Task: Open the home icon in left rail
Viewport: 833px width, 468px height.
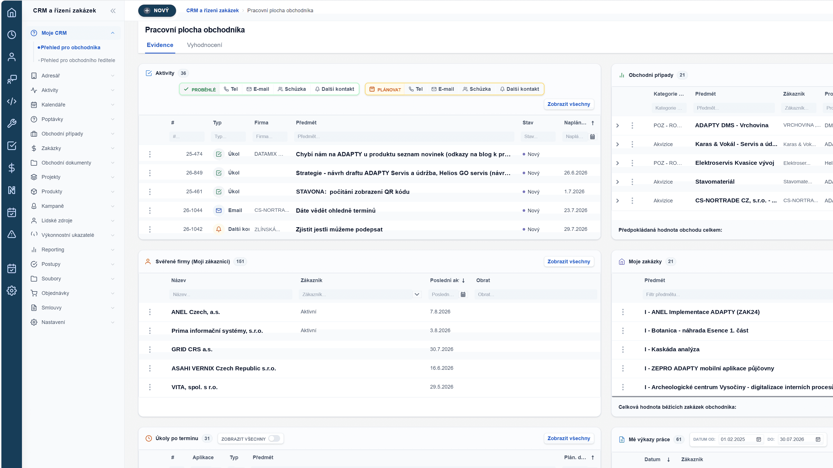Action: click(x=12, y=13)
